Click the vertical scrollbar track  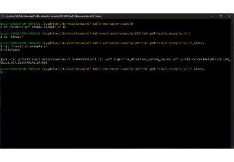click(x=232, y=84)
